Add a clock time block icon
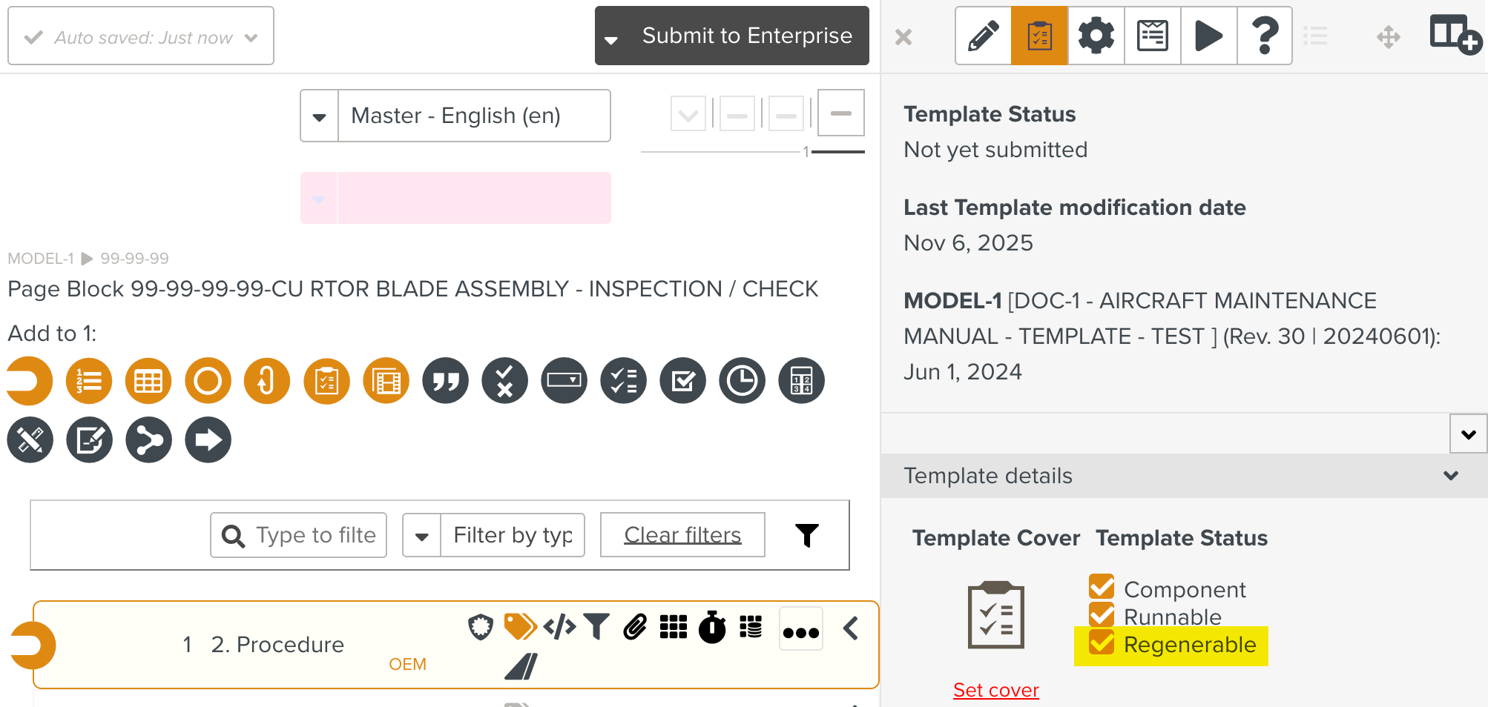The height and width of the screenshot is (707, 1488). (742, 381)
